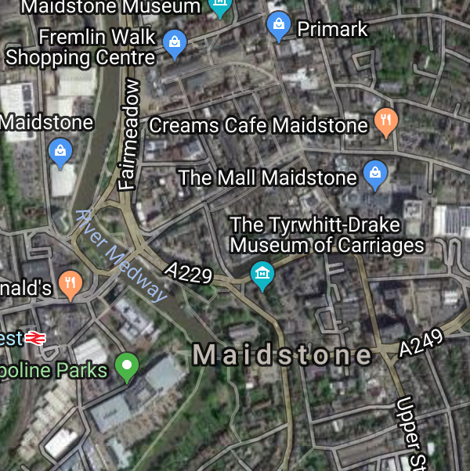Click The Mall Maidstone shopping pin

click(375, 175)
